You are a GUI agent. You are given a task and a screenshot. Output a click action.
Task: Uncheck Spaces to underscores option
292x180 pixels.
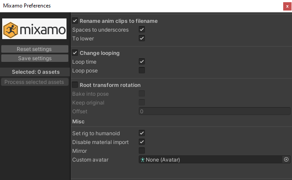tap(142, 29)
